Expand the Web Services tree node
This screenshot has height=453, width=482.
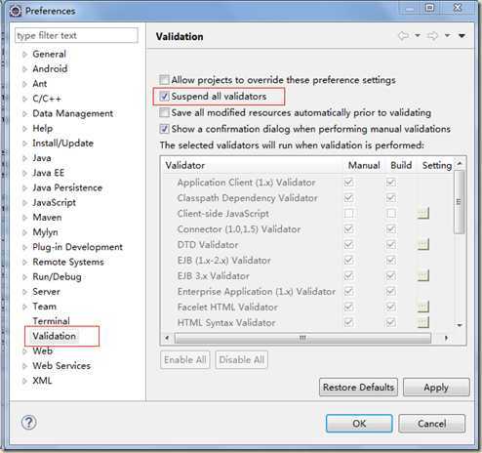coord(24,366)
